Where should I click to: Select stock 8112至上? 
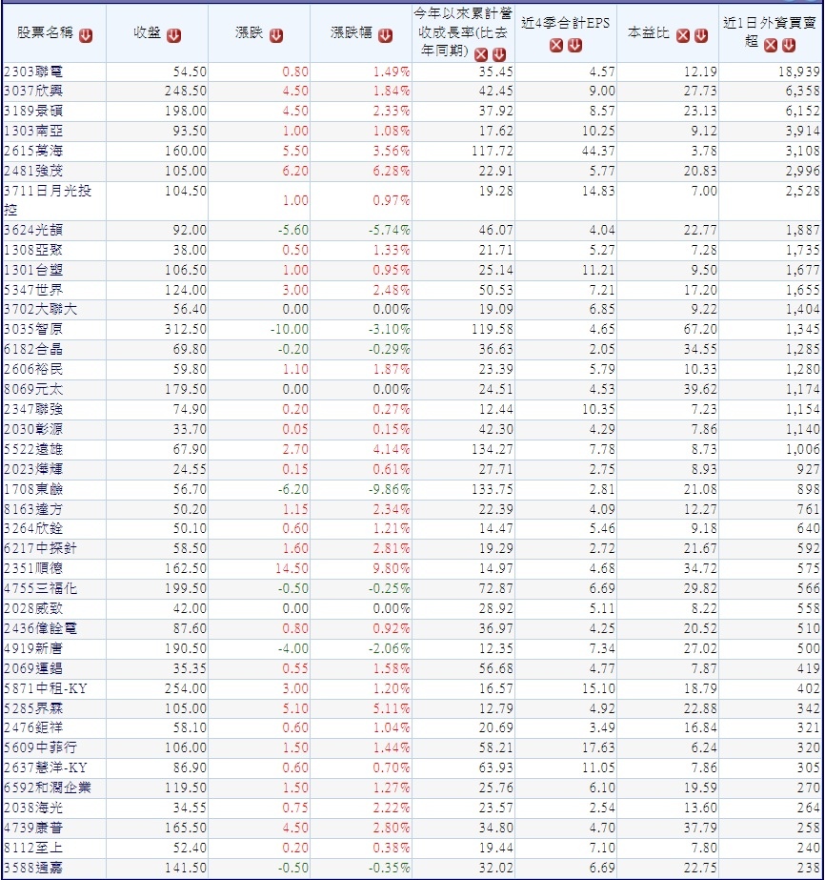click(x=33, y=848)
